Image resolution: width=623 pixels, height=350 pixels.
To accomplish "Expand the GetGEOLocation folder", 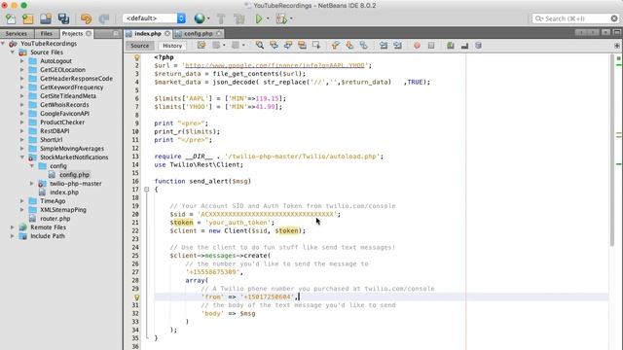I will tap(22, 70).
